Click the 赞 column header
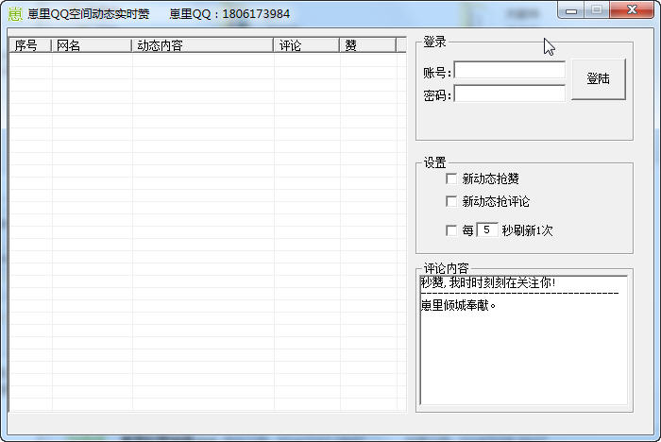 pos(367,45)
